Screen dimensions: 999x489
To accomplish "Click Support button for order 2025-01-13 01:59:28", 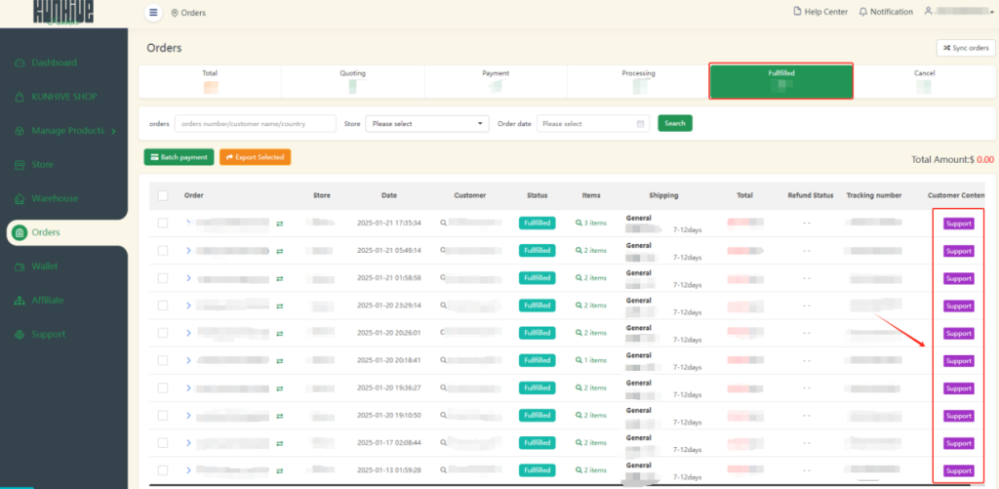I will [x=959, y=470].
